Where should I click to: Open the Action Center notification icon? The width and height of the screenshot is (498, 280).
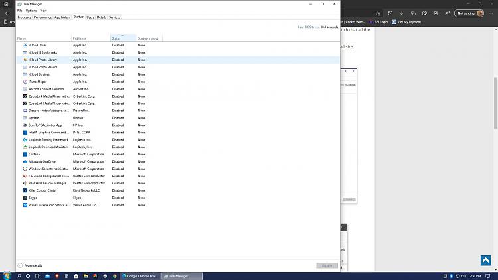coord(488,276)
